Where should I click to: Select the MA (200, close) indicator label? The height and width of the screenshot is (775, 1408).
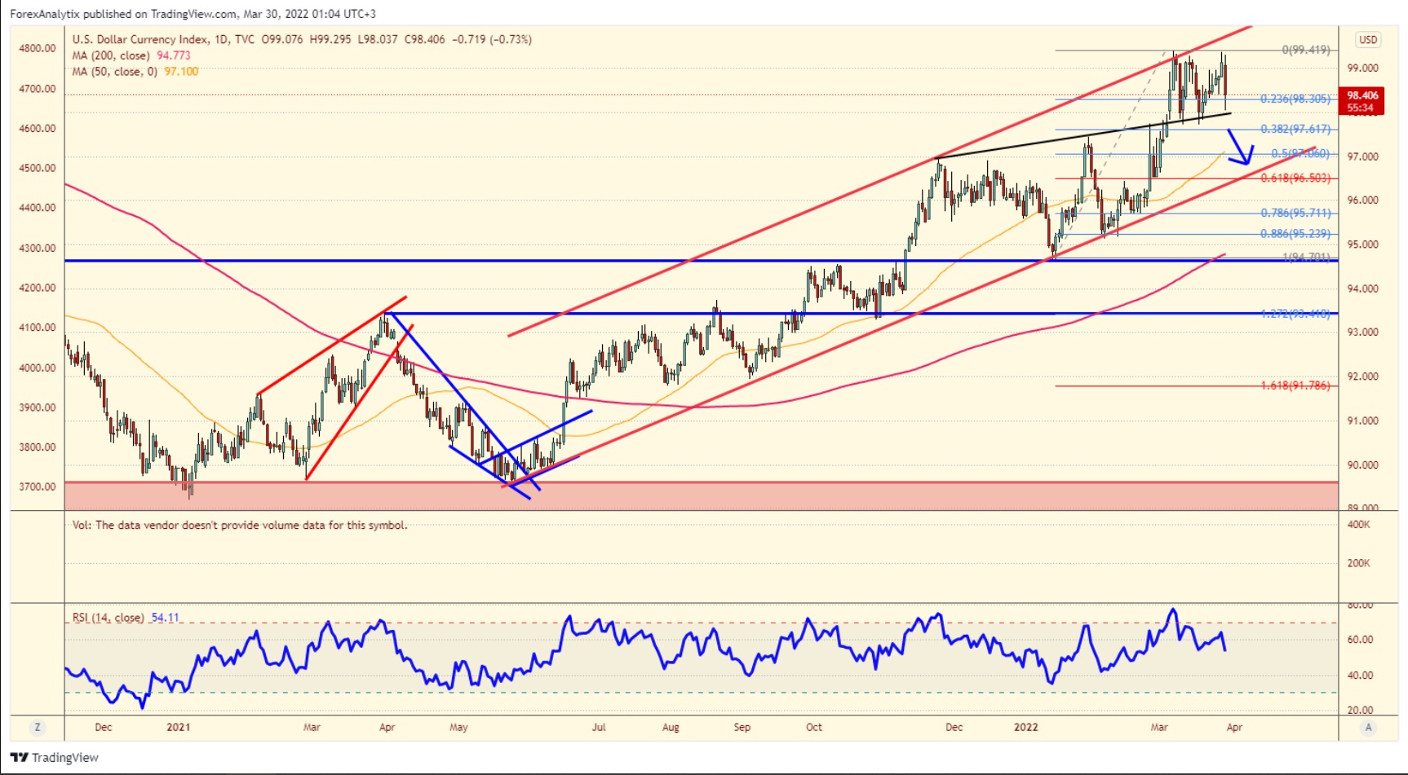click(x=111, y=55)
